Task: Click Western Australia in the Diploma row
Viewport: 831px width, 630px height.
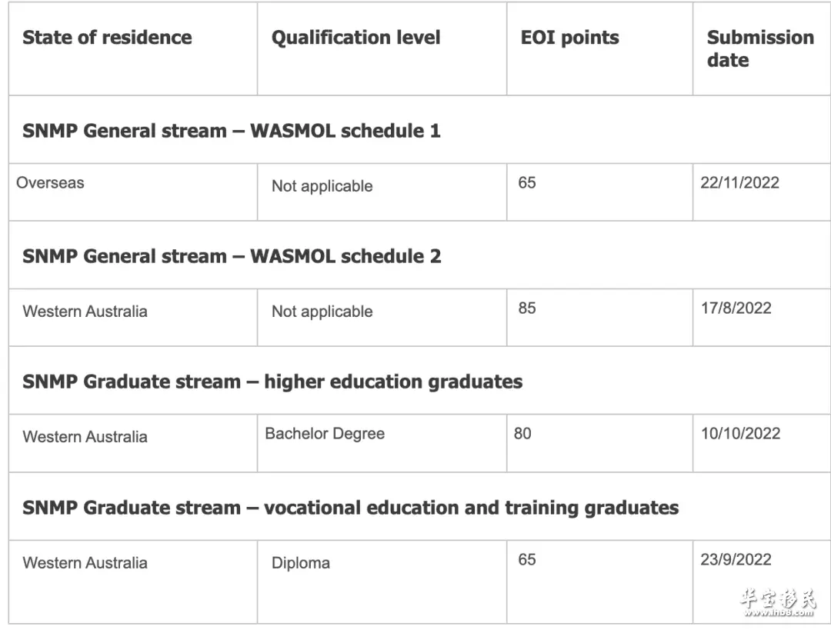Action: point(85,563)
